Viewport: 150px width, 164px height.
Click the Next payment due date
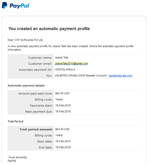pyautogui.click(x=63, y=112)
